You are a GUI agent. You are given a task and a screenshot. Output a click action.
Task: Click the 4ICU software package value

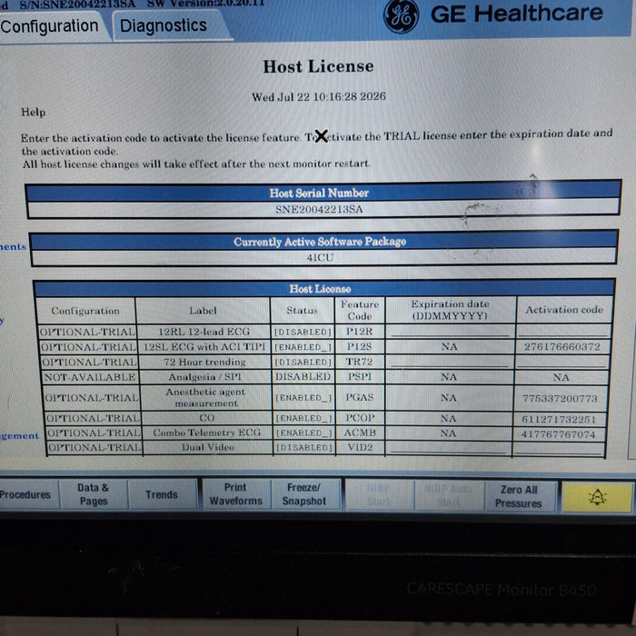320,257
